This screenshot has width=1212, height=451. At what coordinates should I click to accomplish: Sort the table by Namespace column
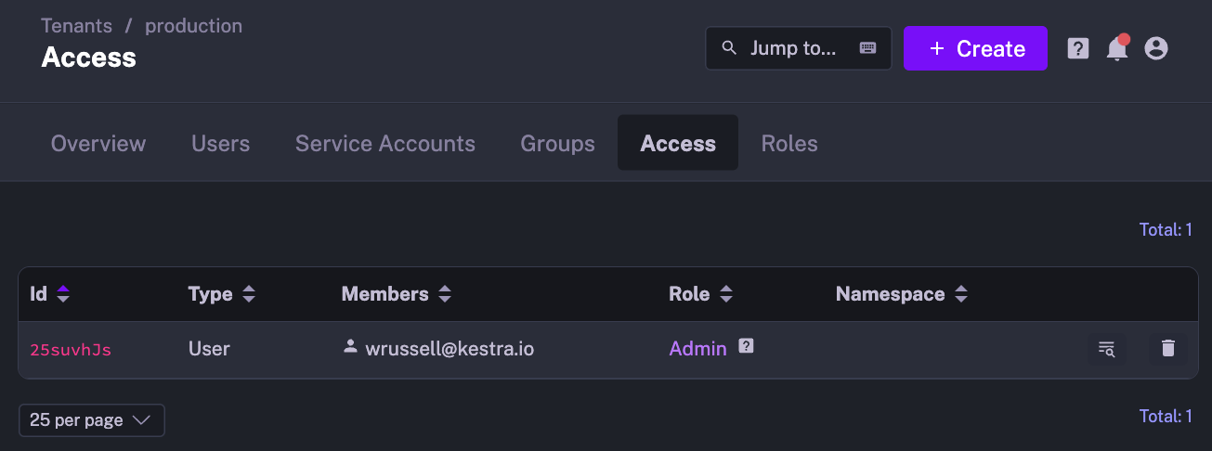(961, 294)
